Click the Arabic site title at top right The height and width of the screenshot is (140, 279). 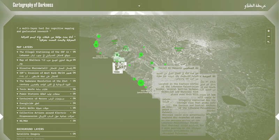click(255, 6)
